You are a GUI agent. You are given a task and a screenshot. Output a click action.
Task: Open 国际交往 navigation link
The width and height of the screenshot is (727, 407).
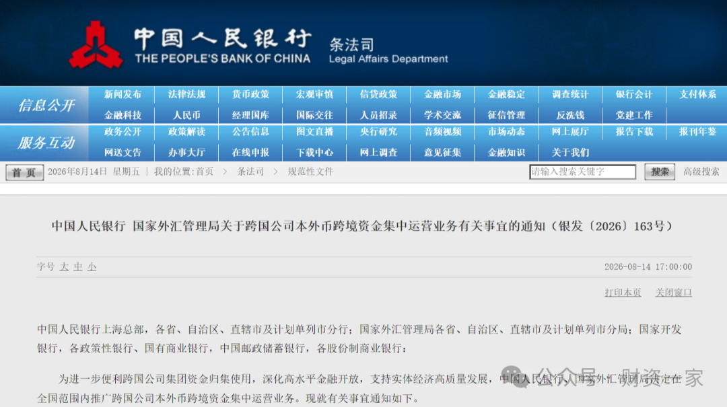(314, 115)
